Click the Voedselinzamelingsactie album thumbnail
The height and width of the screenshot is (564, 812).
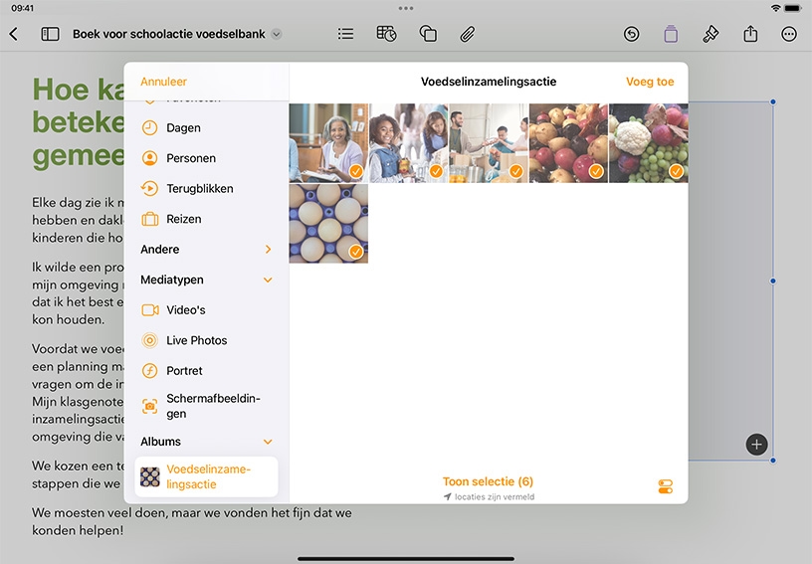click(x=150, y=476)
